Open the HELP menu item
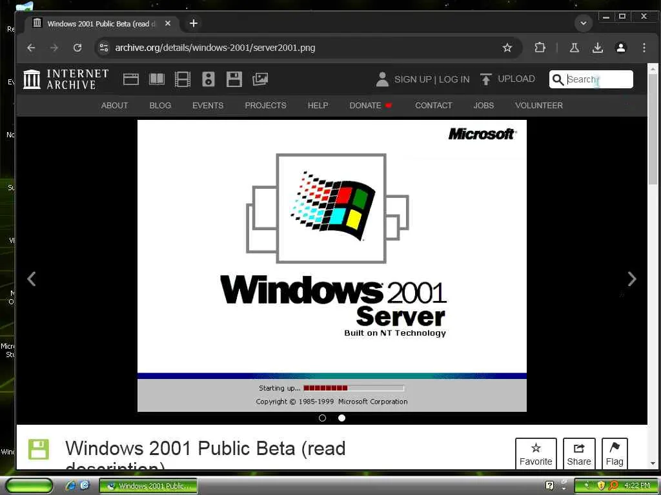This screenshot has height=495, width=661. coord(318,106)
